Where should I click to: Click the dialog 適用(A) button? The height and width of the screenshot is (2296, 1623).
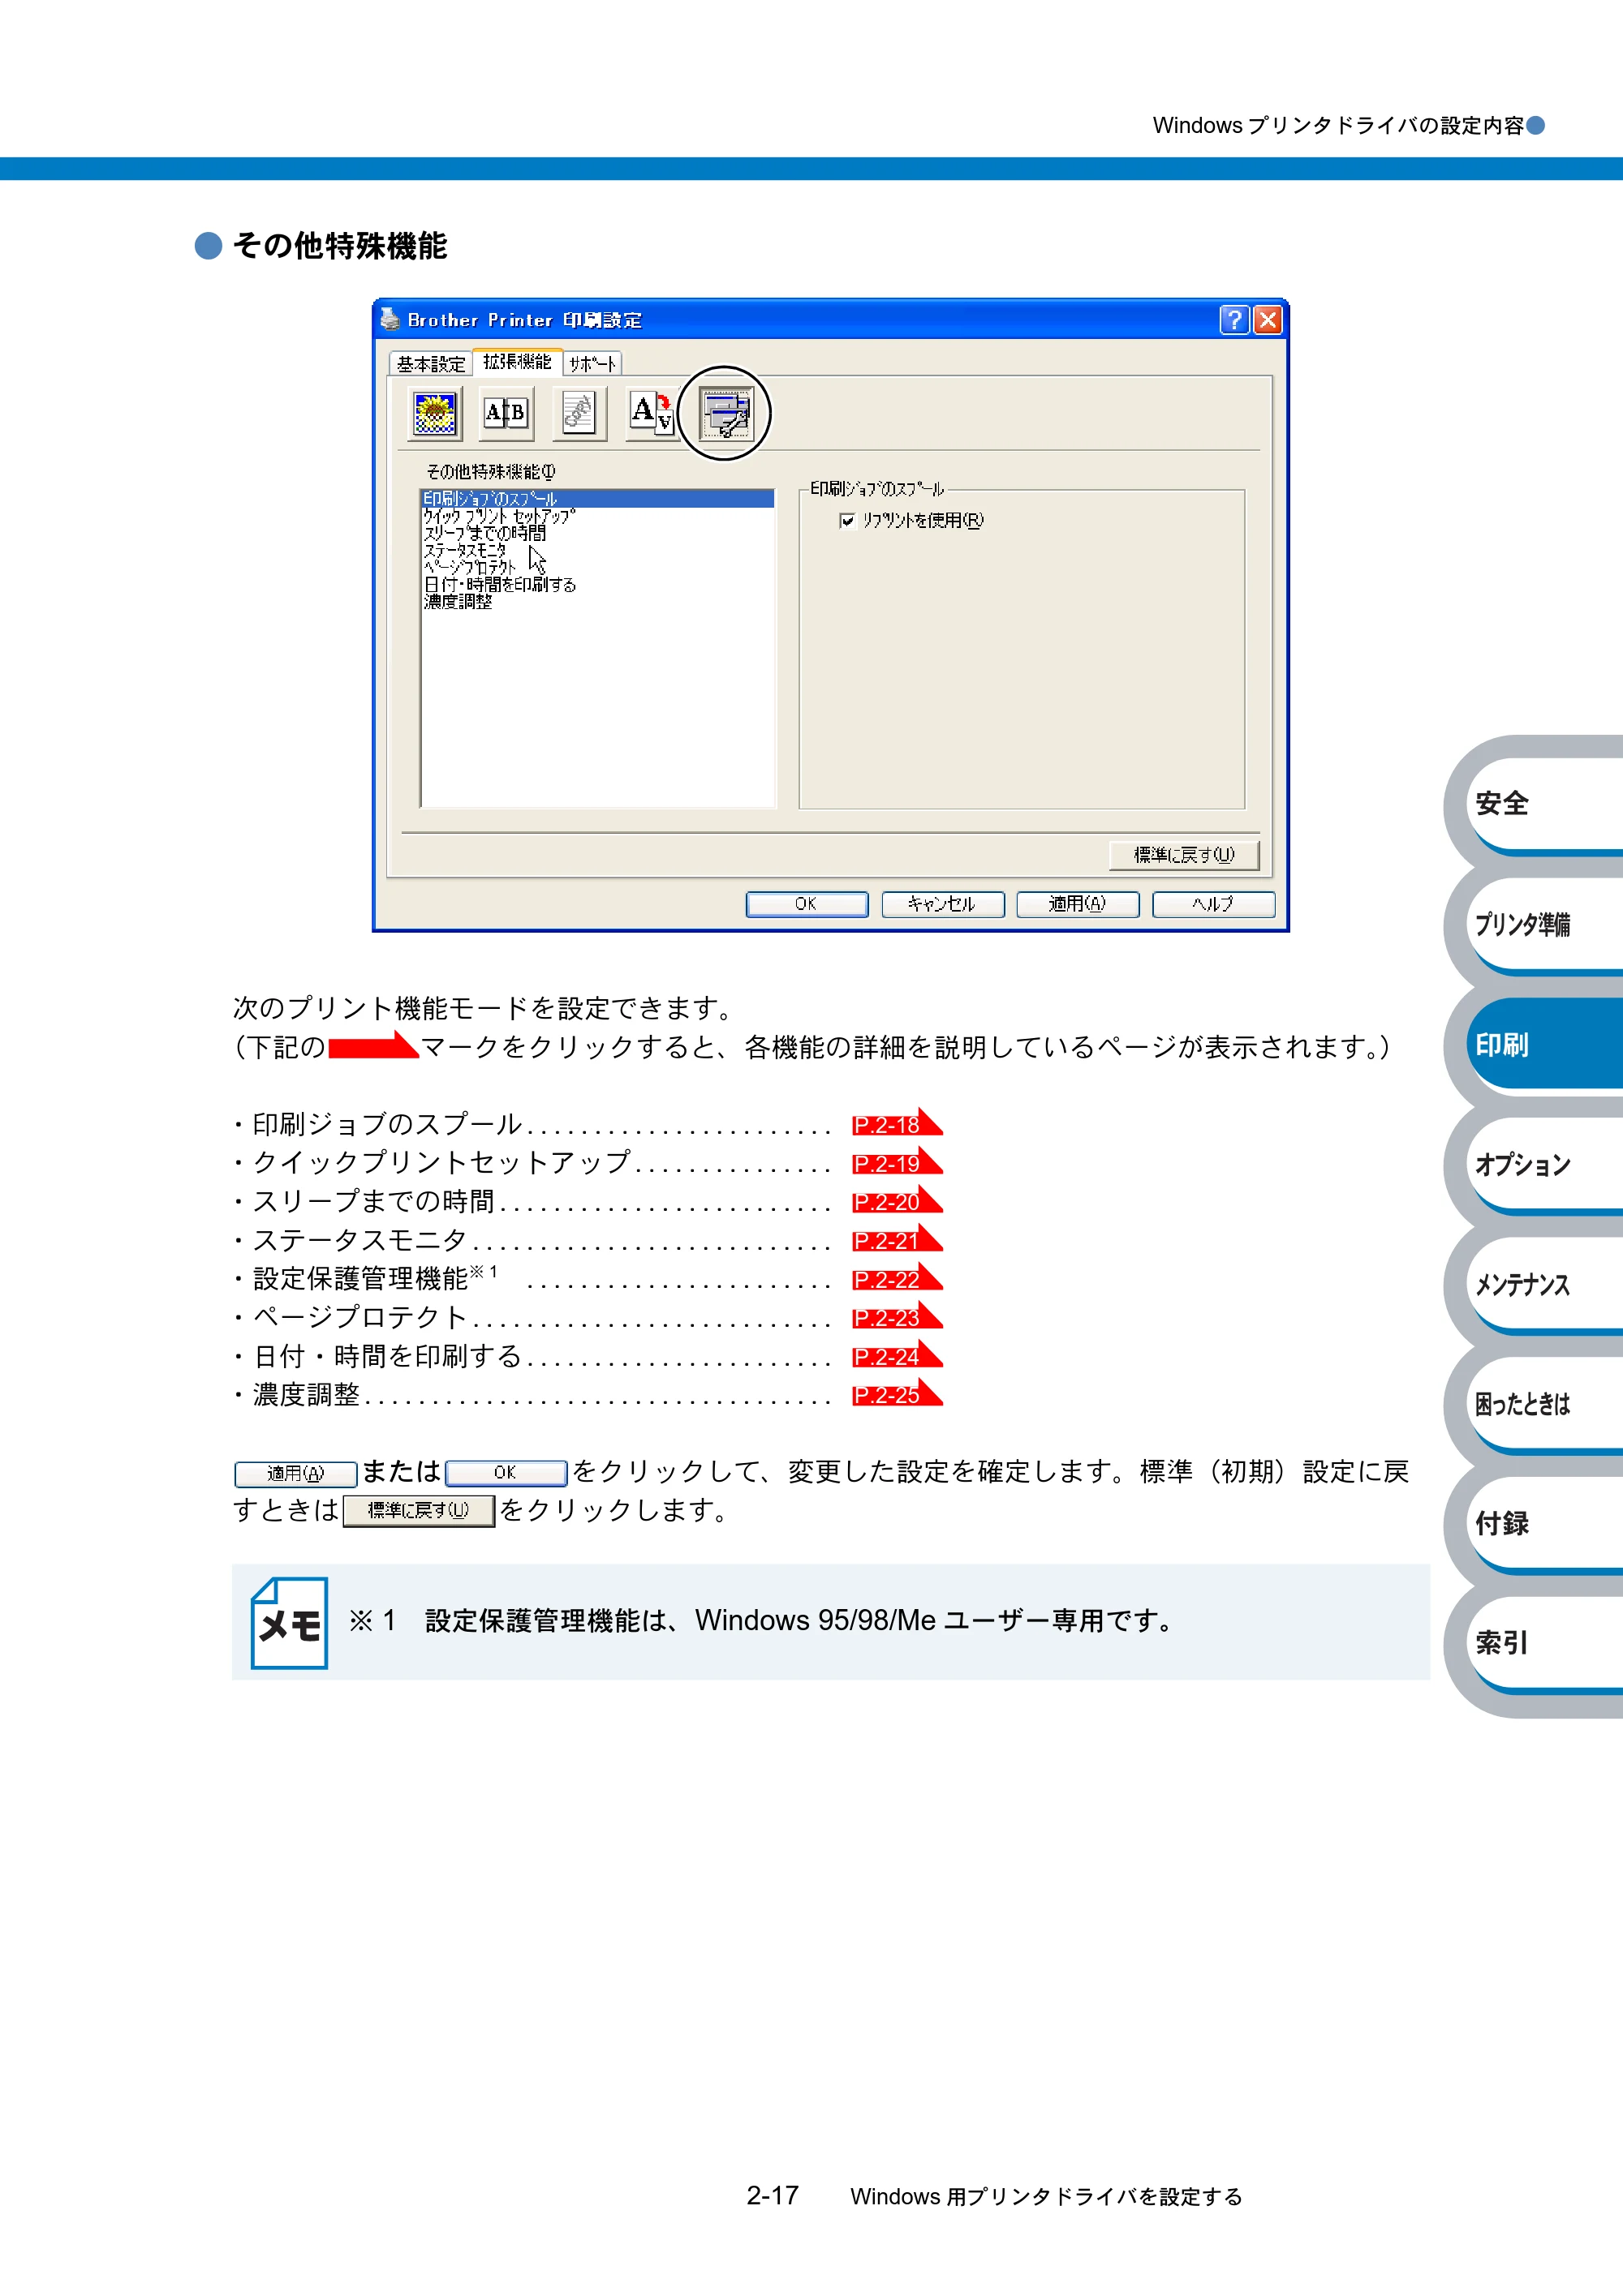(x=1078, y=904)
